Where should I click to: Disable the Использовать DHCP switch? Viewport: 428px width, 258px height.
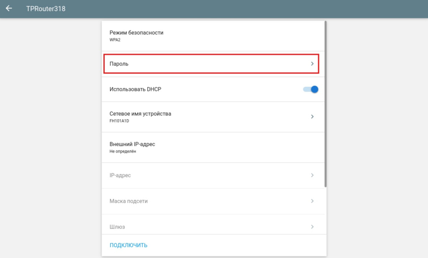pyautogui.click(x=311, y=89)
